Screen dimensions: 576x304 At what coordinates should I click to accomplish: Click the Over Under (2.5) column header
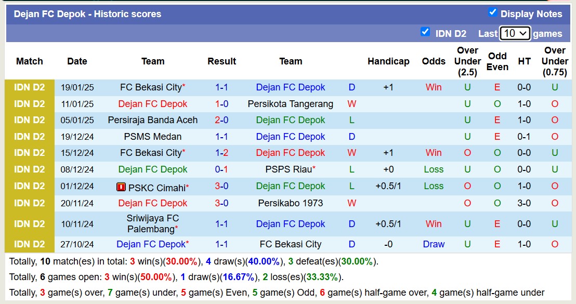click(467, 61)
